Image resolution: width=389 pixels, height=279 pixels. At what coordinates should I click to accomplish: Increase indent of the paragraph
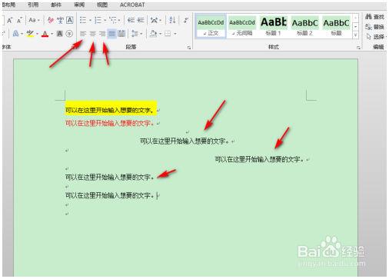(x=141, y=20)
